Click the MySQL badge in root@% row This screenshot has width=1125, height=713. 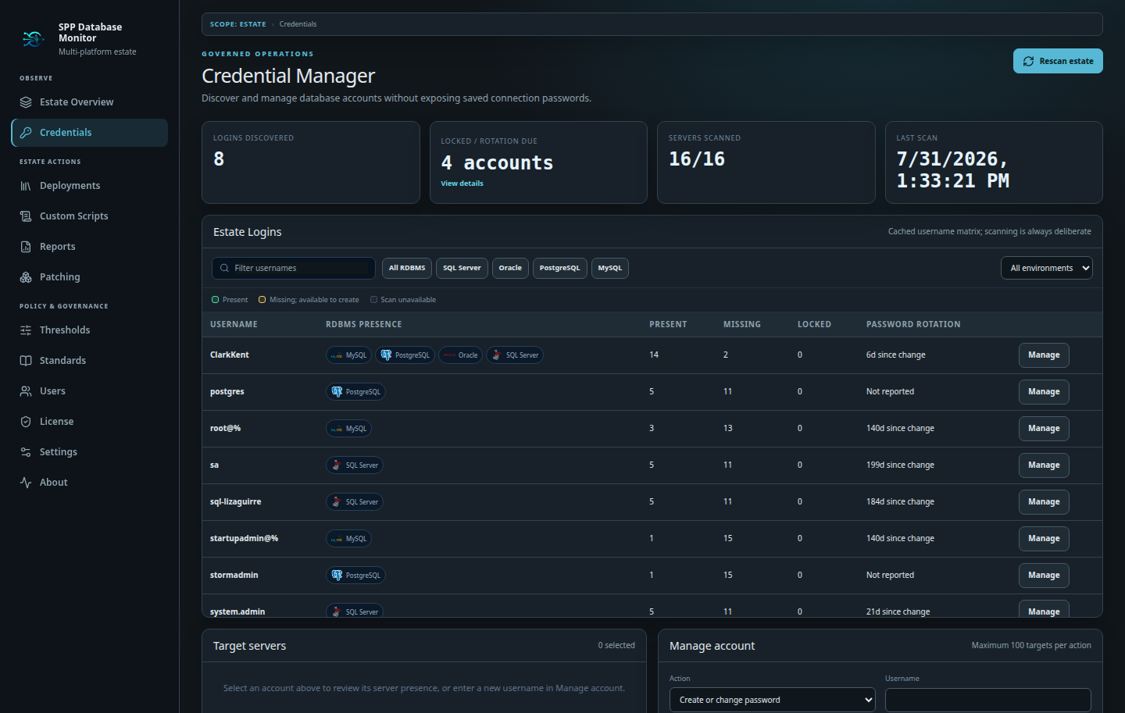coord(348,429)
